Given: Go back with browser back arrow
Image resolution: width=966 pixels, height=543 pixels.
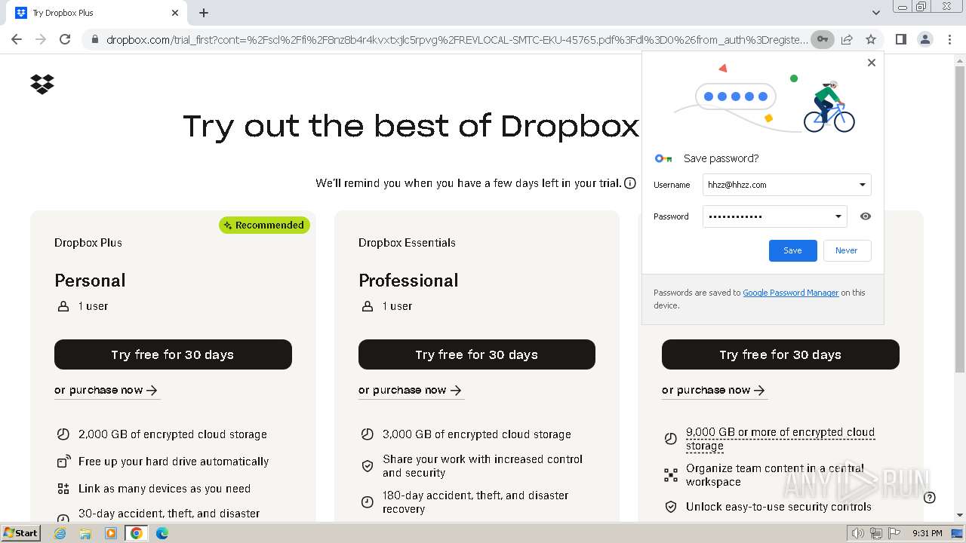Looking at the screenshot, I should tap(17, 39).
